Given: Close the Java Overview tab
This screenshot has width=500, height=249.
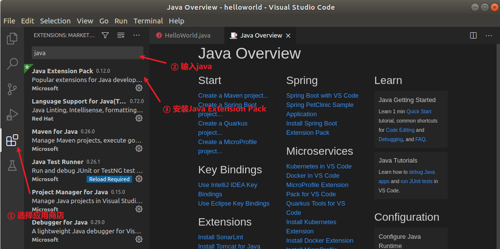Looking at the screenshot, I should coord(288,36).
